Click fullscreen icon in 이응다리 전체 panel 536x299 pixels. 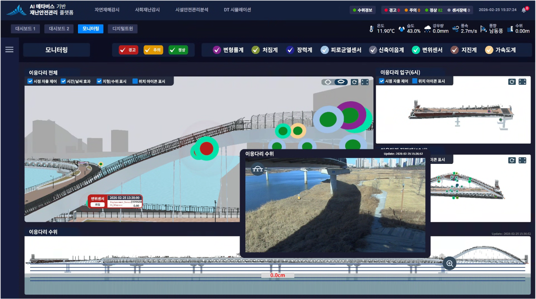tap(365, 82)
